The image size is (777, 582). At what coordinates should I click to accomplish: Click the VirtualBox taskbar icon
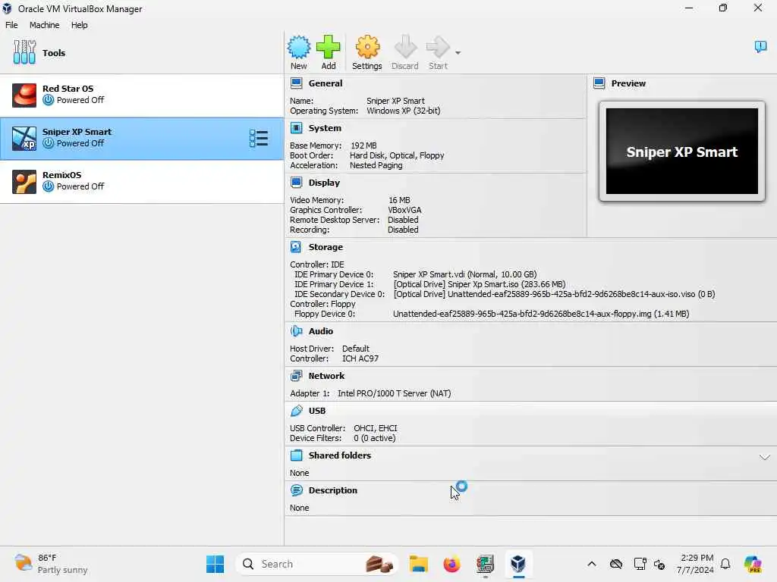[517, 564]
